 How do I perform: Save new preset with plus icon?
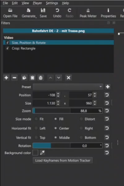click(x=108, y=87)
